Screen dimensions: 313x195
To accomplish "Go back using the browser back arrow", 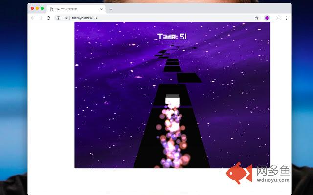I will (x=33, y=18).
